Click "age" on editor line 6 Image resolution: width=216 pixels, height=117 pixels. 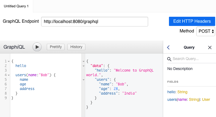tap(23, 84)
